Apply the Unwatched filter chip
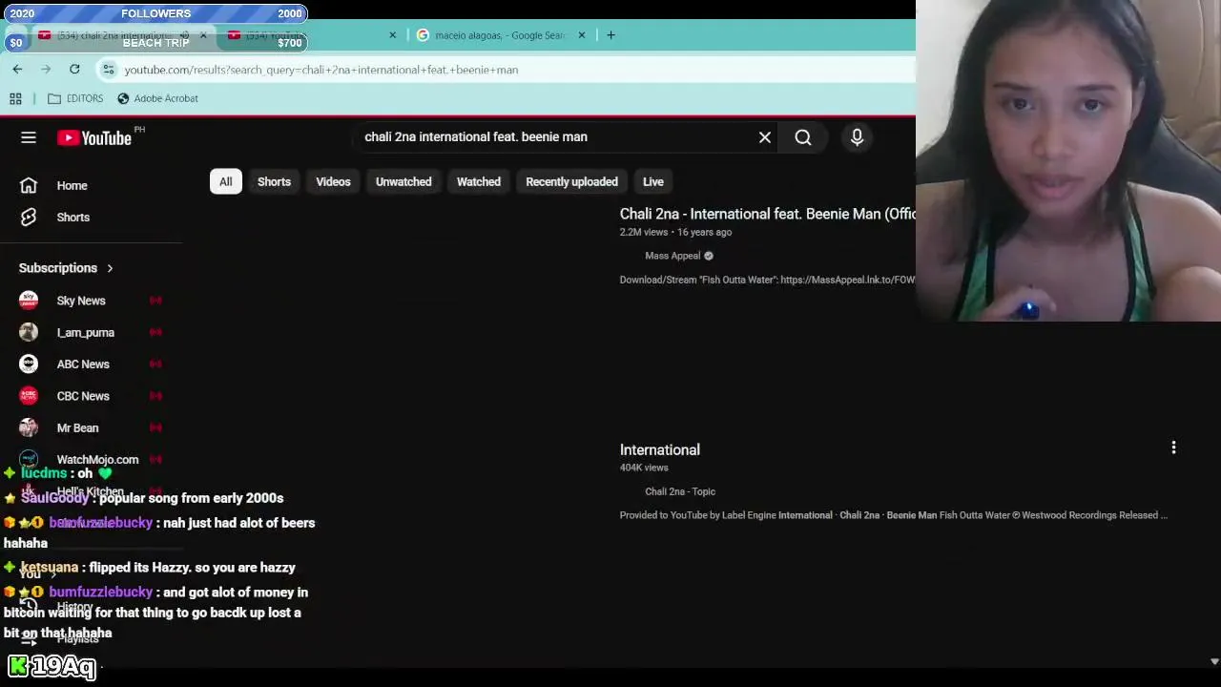 [x=404, y=181]
